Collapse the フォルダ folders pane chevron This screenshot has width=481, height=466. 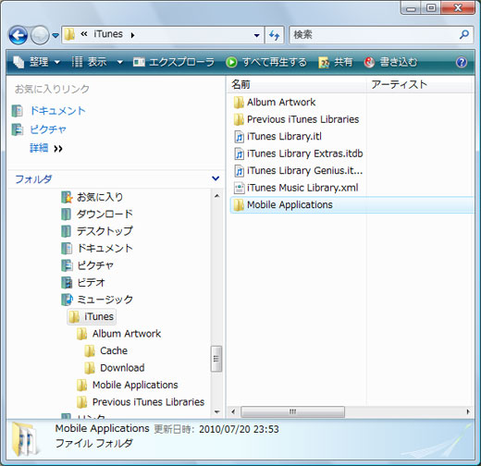pos(216,178)
